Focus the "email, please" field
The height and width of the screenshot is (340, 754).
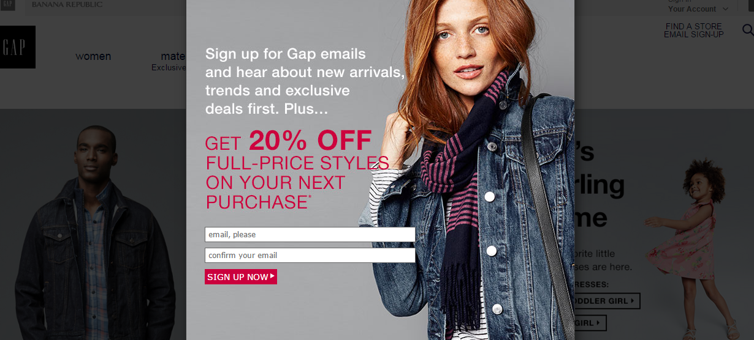coord(310,234)
